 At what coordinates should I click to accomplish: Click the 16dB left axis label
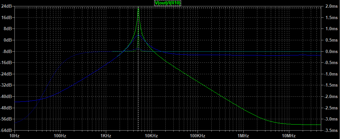click(x=7, y=17)
